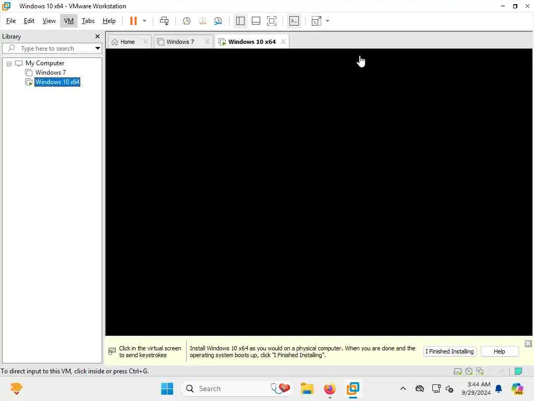Click the library search field
Image resolution: width=534 pixels, height=401 pixels.
(x=51, y=49)
